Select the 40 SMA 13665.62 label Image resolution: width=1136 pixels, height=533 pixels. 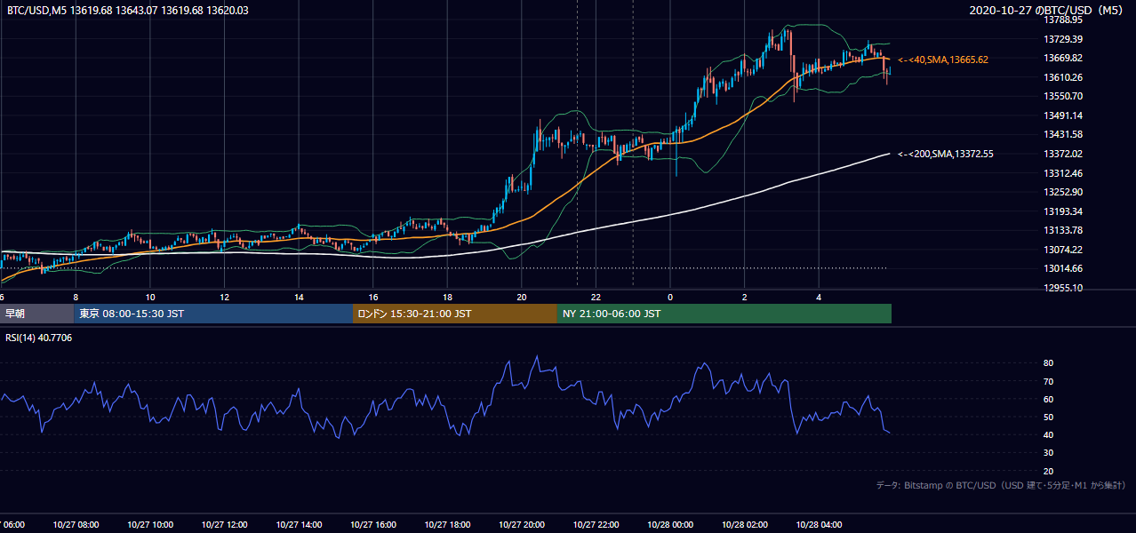pyautogui.click(x=943, y=60)
